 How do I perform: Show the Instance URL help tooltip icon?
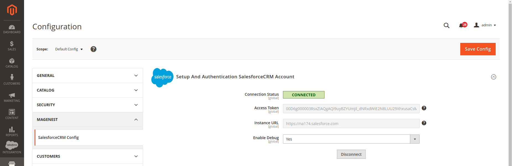pos(424,123)
